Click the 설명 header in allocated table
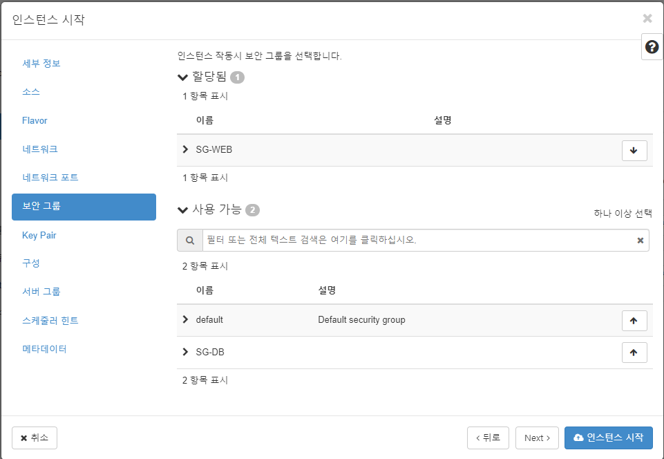The width and height of the screenshot is (664, 459). pyautogui.click(x=442, y=120)
